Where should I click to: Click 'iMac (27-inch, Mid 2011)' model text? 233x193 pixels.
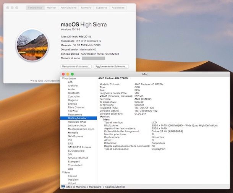76,37
